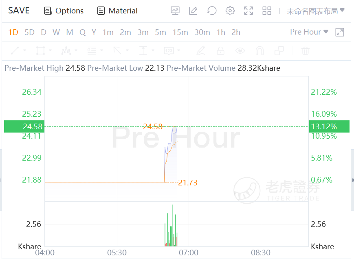The image size is (354, 259).
Task: Click the edit note pencil icon
Action: [x=193, y=11]
